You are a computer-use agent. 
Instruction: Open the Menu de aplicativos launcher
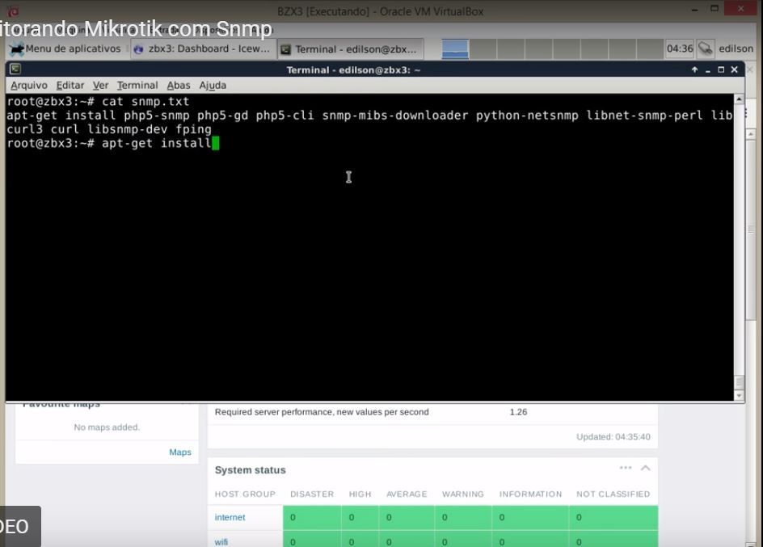tap(65, 48)
